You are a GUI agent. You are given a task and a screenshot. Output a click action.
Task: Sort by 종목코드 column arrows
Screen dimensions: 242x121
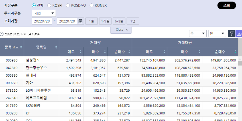[21, 47]
